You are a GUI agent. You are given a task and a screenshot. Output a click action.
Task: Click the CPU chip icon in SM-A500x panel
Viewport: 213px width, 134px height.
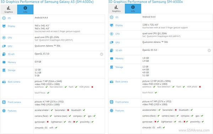pos(111,34)
